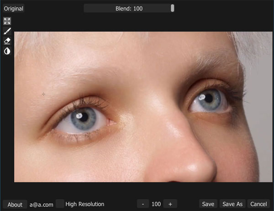The image size is (274, 211).
Task: Click the face preview image canvas
Action: tap(143, 107)
